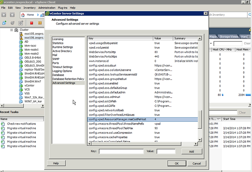This screenshot has width=252, height=172.
Task: Select Licensing in settings list
Action: coord(58,39)
